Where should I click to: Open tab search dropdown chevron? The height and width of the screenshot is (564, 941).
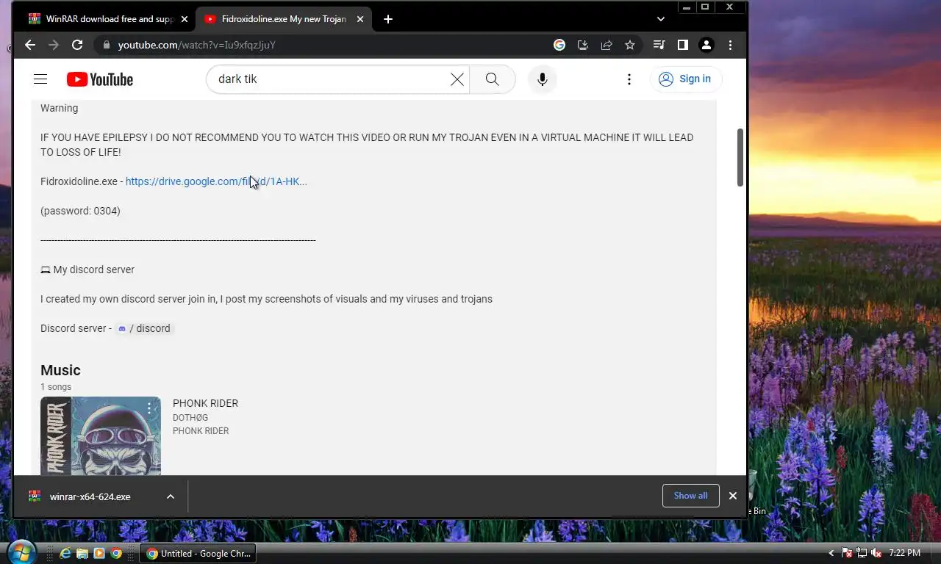660,19
